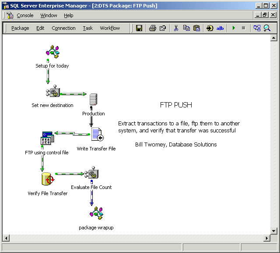Click the vertical scrollbar up arrow
280x253 pixels.
click(273, 38)
